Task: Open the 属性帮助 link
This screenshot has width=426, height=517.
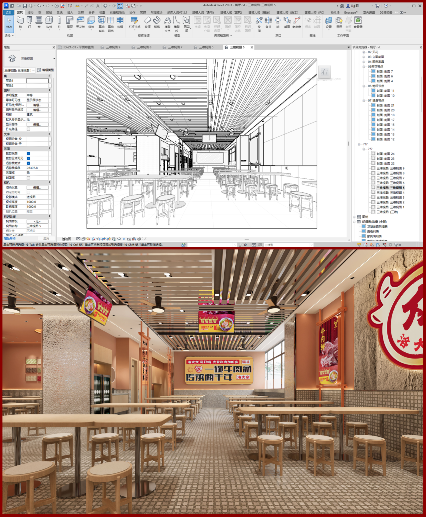Action: 10,238
